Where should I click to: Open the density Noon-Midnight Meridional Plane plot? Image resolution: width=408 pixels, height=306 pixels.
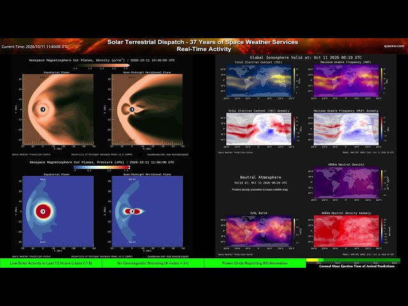pyautogui.click(x=147, y=109)
